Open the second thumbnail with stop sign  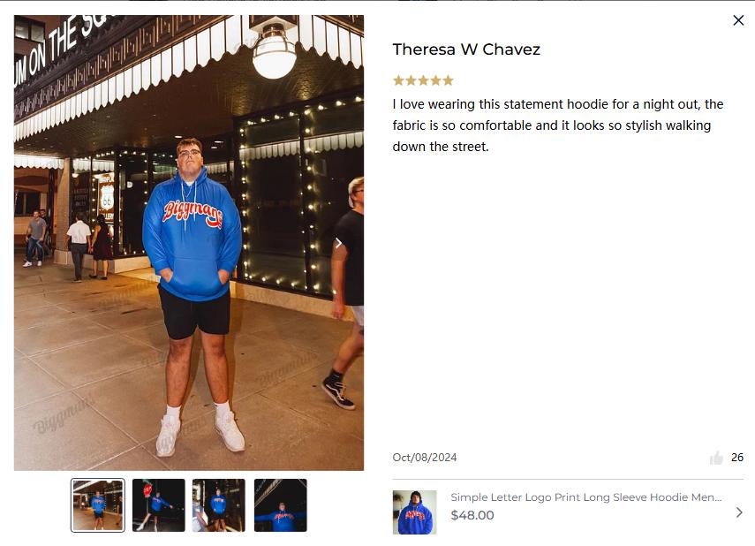(158, 505)
